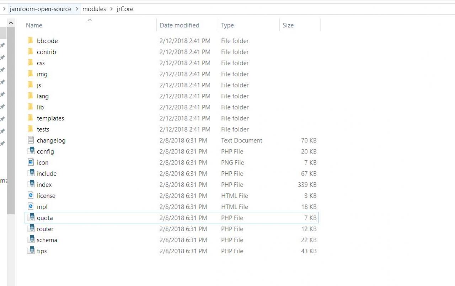Click the Type column header
Viewport: 455px width, 286px height.
pos(227,25)
